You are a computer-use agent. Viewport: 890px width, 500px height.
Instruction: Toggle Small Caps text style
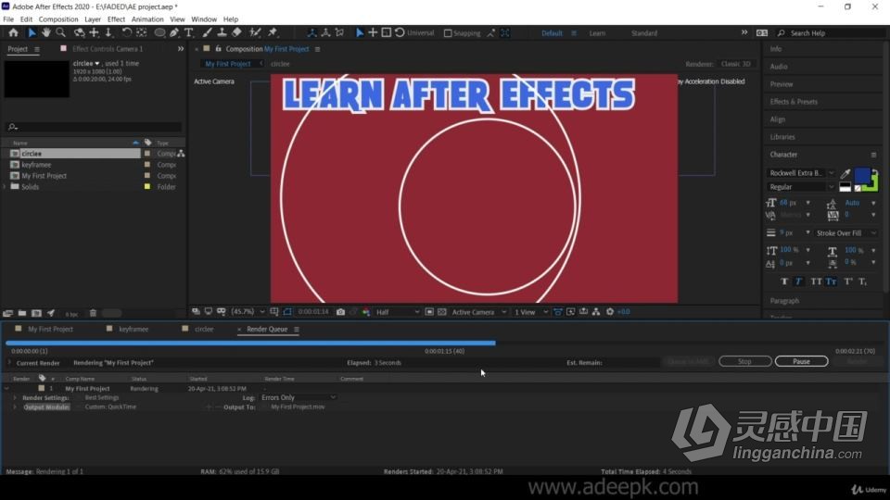point(831,281)
